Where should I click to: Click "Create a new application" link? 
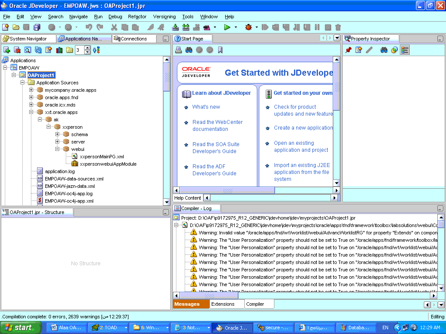point(303,128)
